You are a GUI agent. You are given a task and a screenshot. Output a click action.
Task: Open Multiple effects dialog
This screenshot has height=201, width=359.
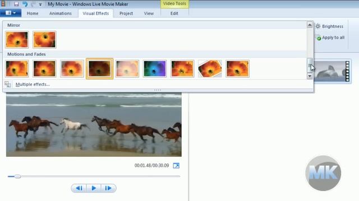click(x=33, y=84)
